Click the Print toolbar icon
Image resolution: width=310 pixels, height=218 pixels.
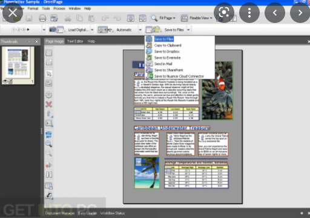(42, 18)
